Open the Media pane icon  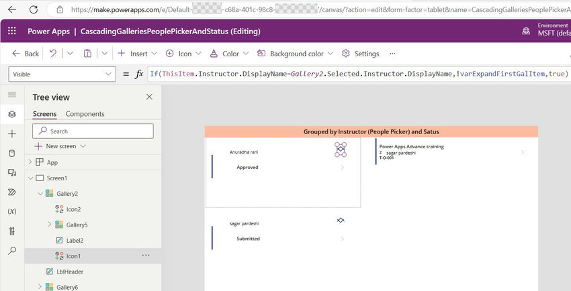12,173
